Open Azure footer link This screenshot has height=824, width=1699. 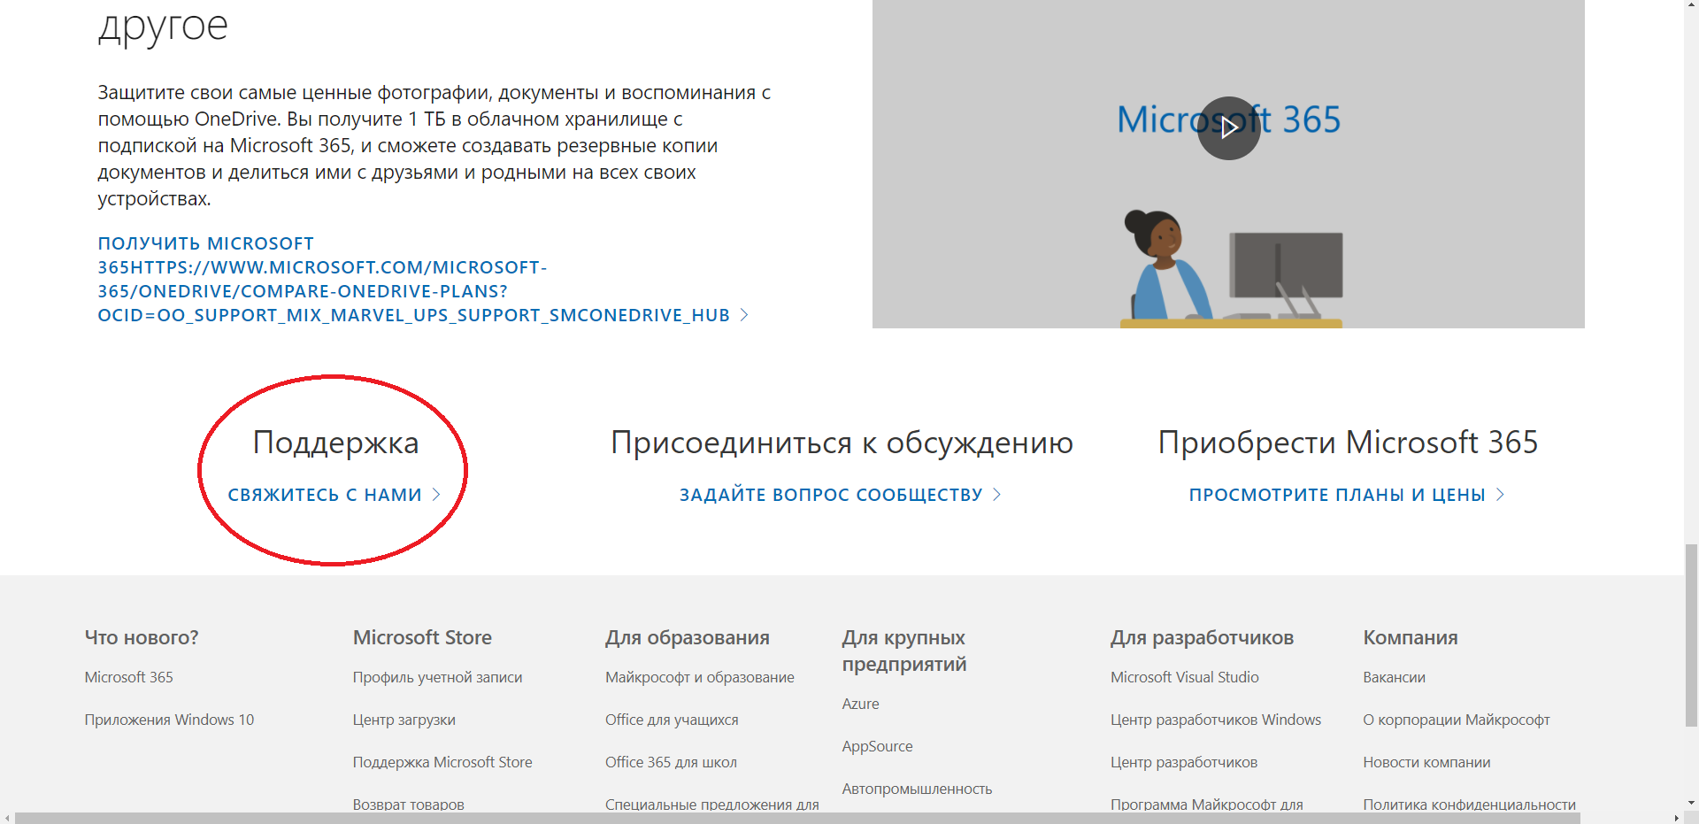[x=860, y=704]
